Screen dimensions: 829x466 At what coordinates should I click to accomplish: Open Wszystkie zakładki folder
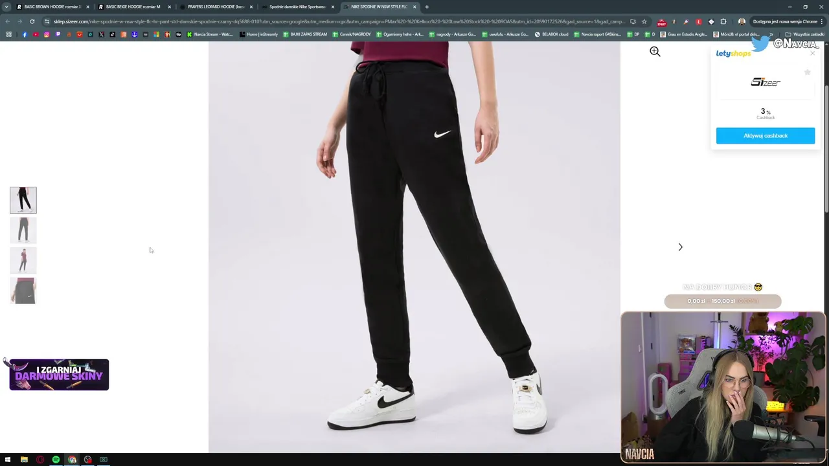[x=804, y=34]
